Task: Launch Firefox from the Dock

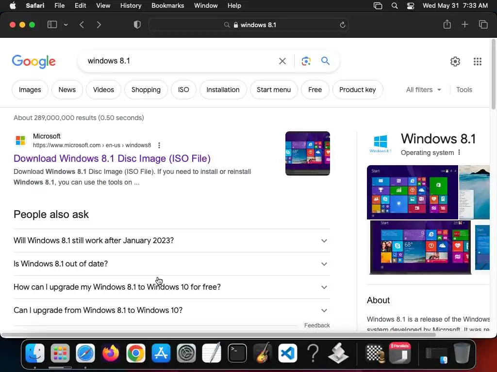Action: pyautogui.click(x=110, y=353)
